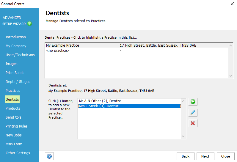Click the green plus add dentist button
The width and height of the screenshot is (237, 162).
coord(193,102)
